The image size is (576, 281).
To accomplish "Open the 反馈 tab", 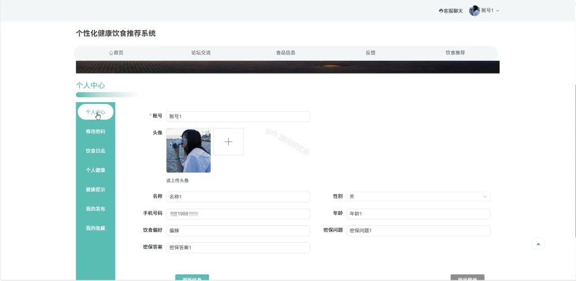I will click(371, 53).
